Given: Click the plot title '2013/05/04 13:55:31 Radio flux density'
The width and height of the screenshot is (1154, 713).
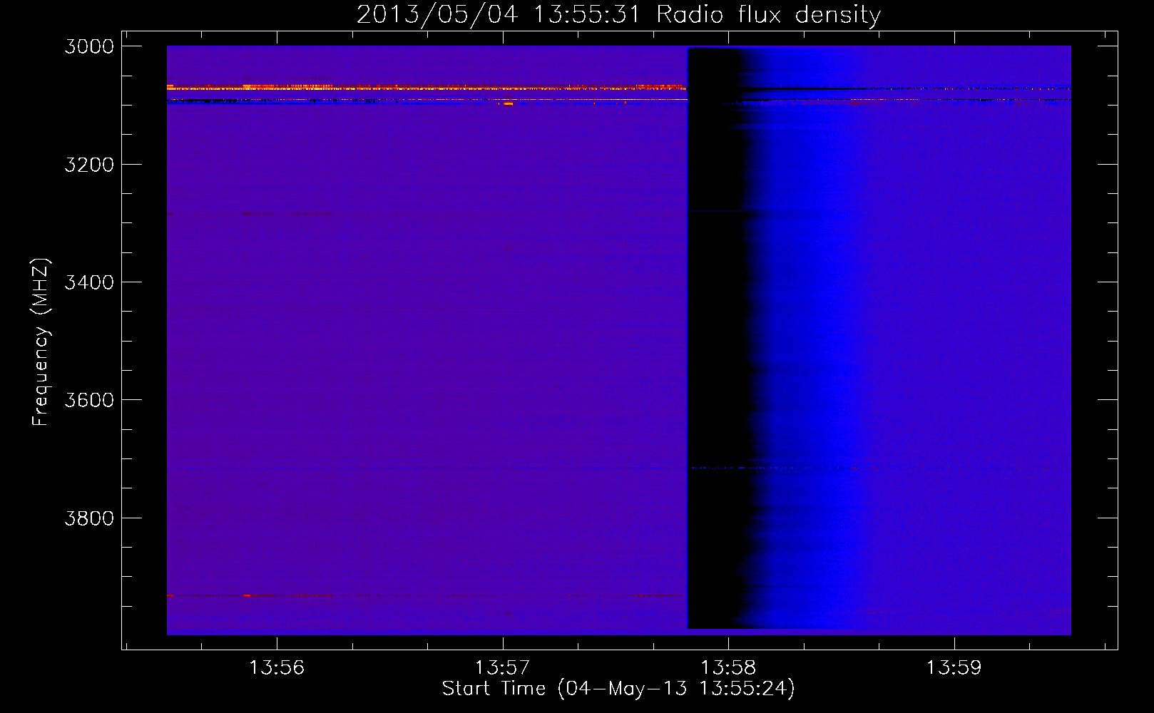Looking at the screenshot, I should click(x=618, y=14).
